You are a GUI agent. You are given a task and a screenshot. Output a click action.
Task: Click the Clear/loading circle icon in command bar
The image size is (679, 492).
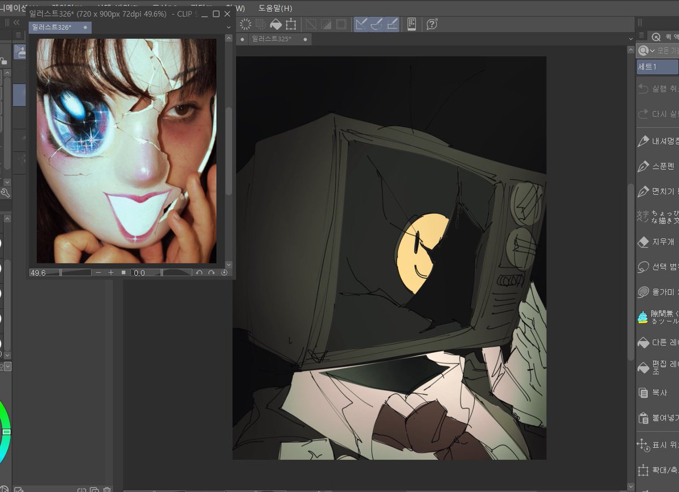(246, 24)
